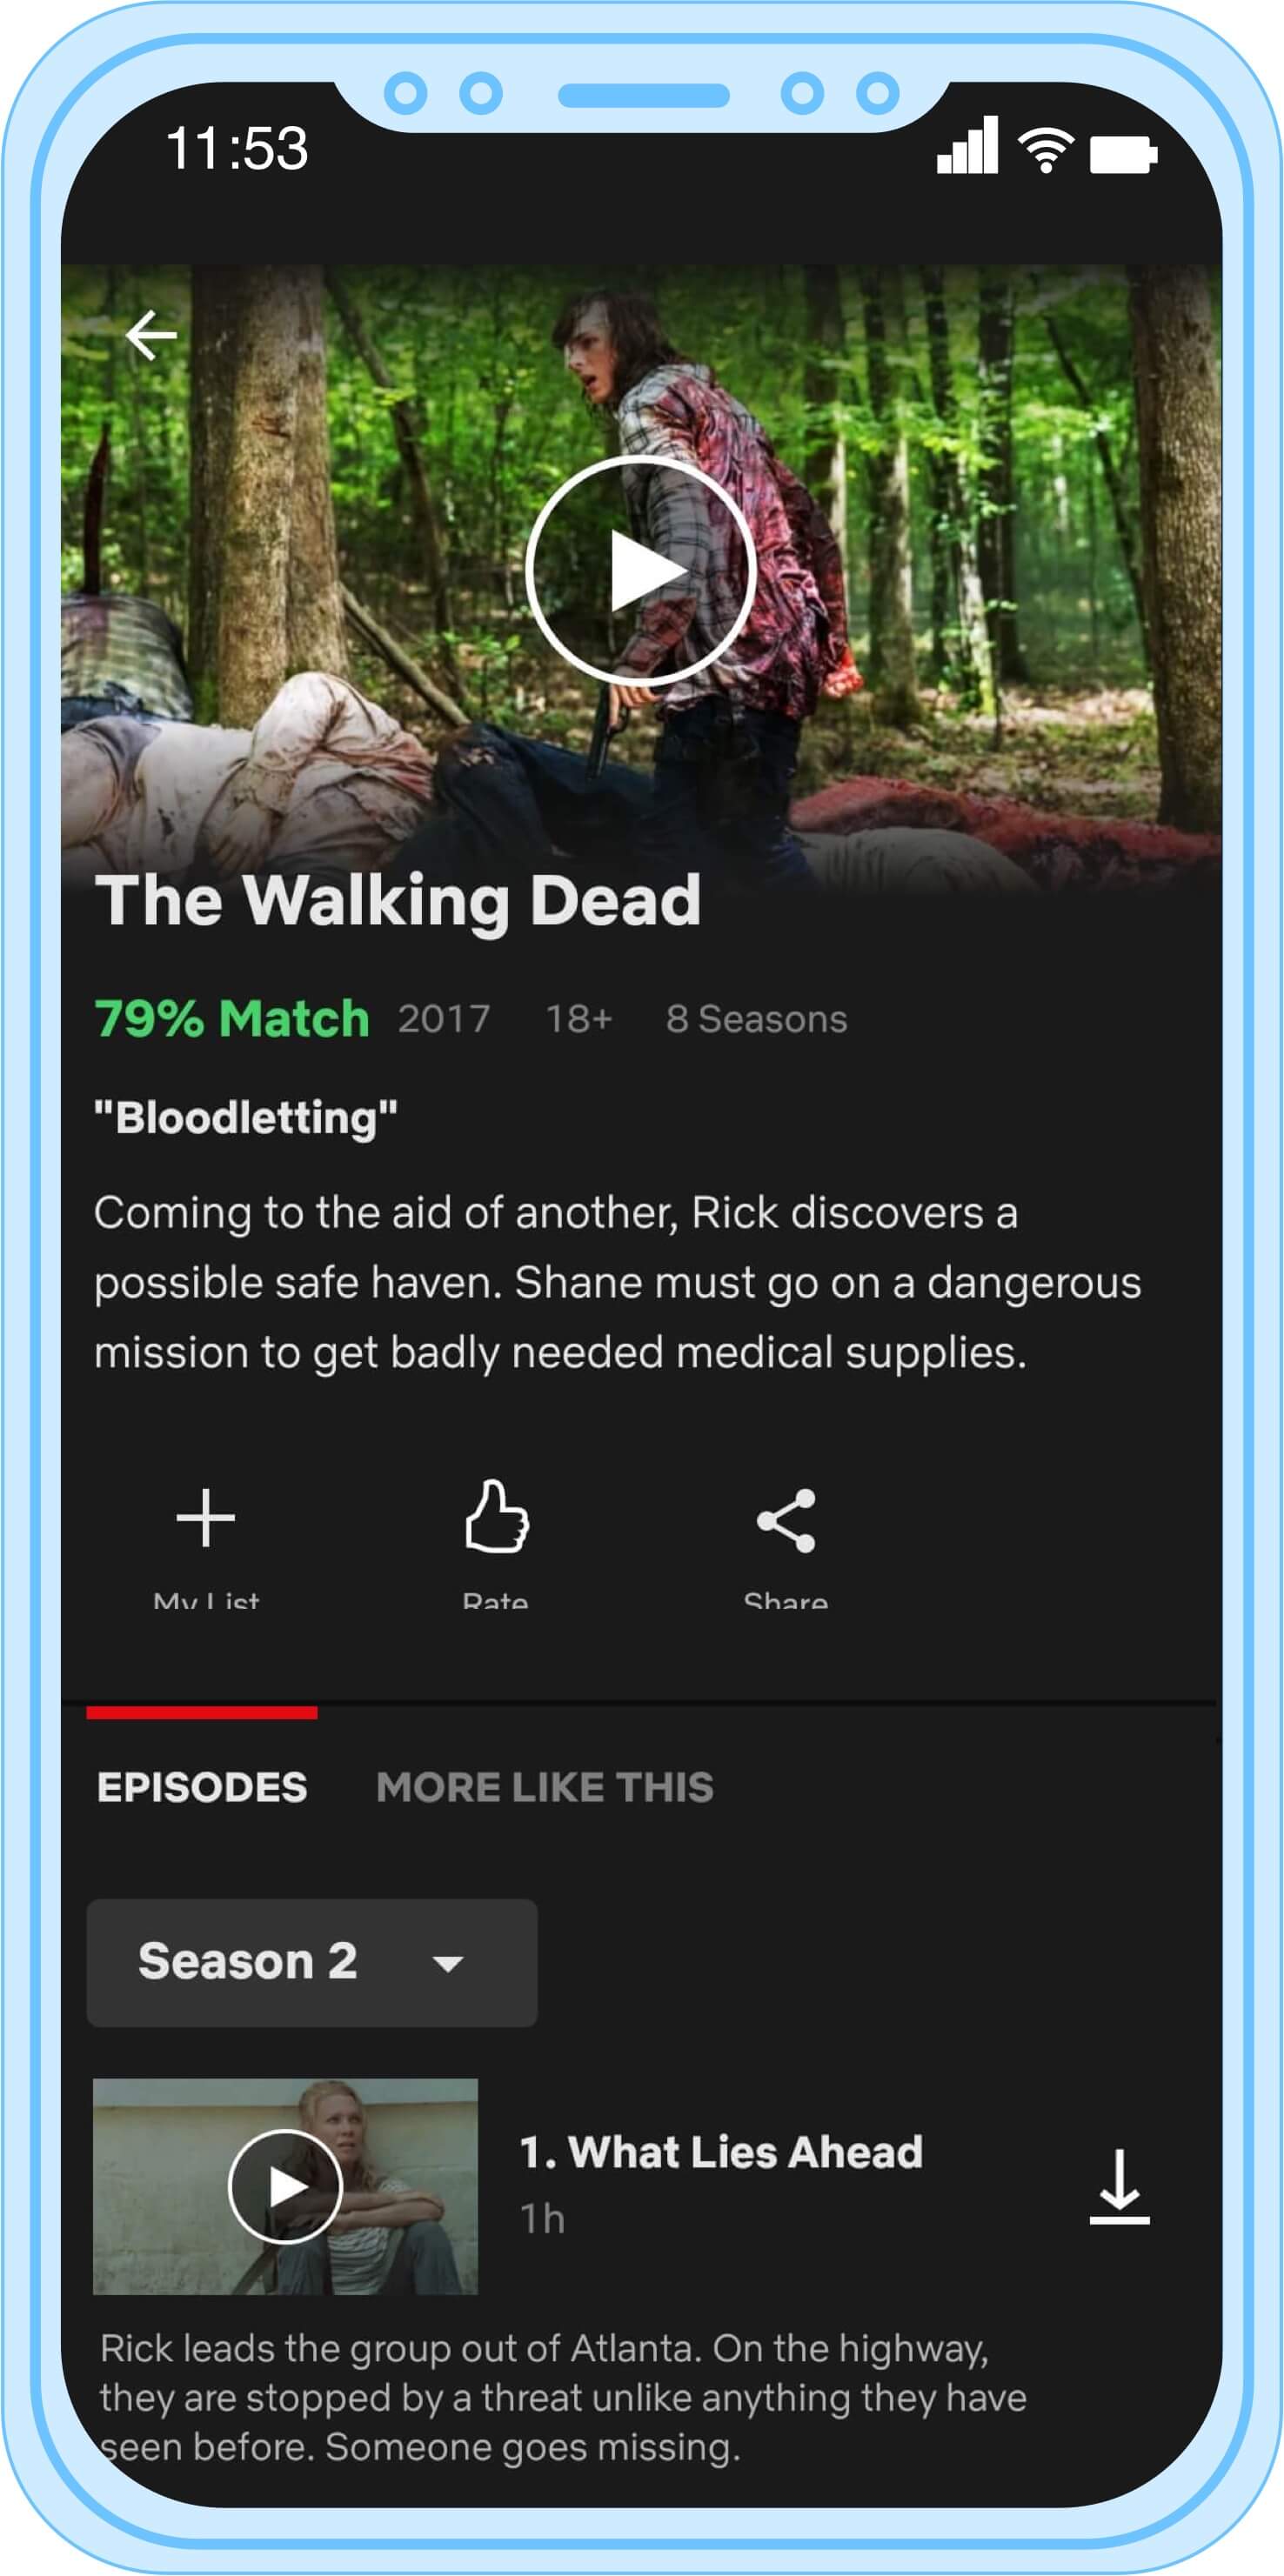
Task: Switch to More Like This tab
Action: pyautogui.click(x=545, y=1787)
